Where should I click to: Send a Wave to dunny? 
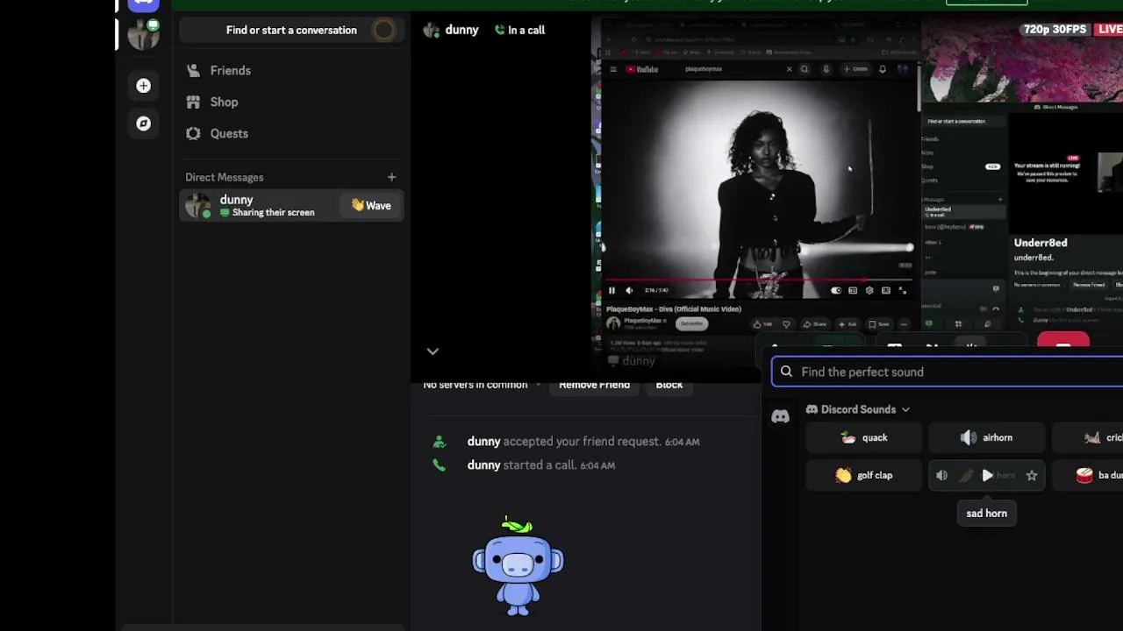371,206
